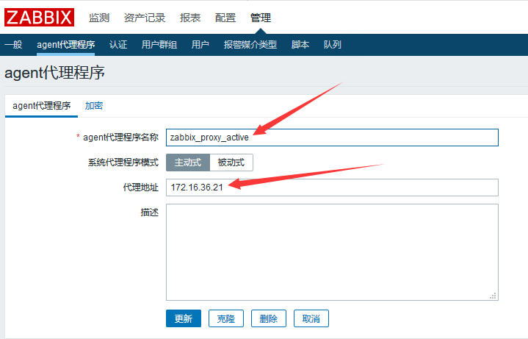Click the 克隆 button
528x339 pixels.
pos(225,318)
